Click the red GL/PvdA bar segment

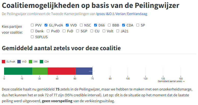(x=62, y=71)
